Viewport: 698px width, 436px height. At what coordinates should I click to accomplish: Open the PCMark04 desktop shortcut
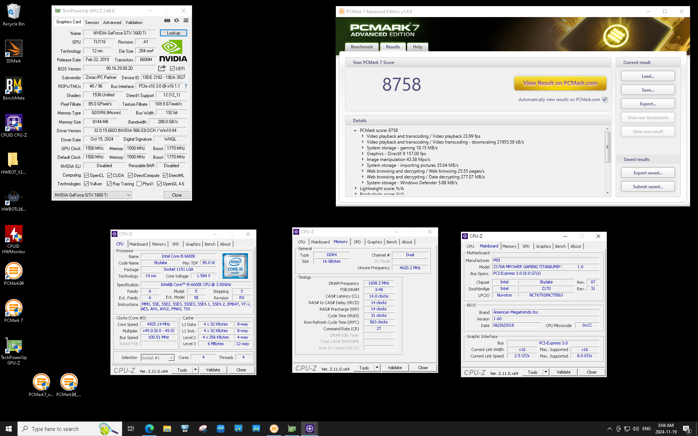click(x=13, y=274)
